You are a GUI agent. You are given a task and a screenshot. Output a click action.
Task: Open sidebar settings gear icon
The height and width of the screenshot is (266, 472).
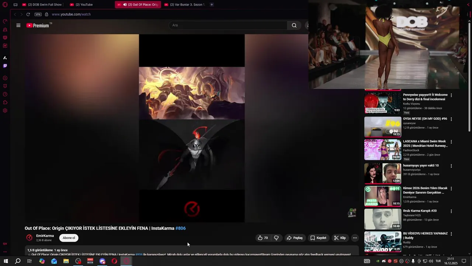coord(5,110)
